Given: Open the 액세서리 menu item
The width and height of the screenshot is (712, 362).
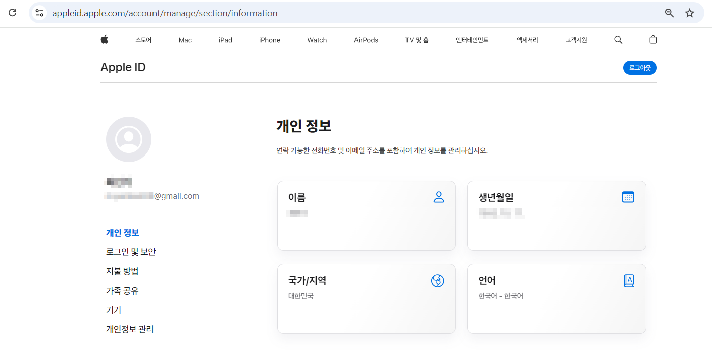Looking at the screenshot, I should pyautogui.click(x=527, y=40).
